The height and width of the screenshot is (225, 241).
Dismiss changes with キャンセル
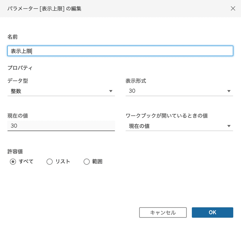pos(163,212)
